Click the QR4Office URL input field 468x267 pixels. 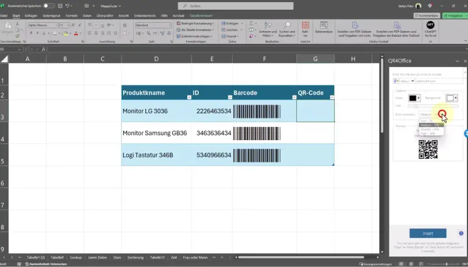click(x=439, y=81)
